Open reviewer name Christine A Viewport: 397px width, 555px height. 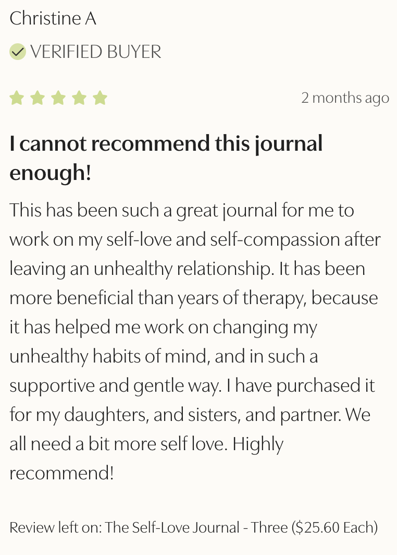[x=53, y=19]
